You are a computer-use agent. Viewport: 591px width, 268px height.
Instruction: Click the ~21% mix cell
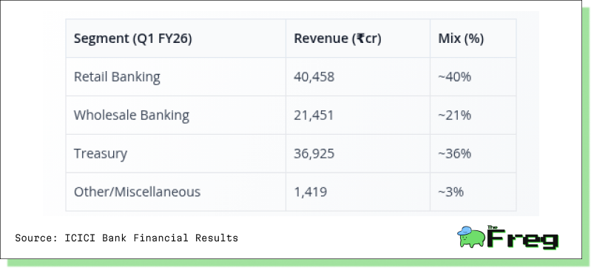click(454, 115)
